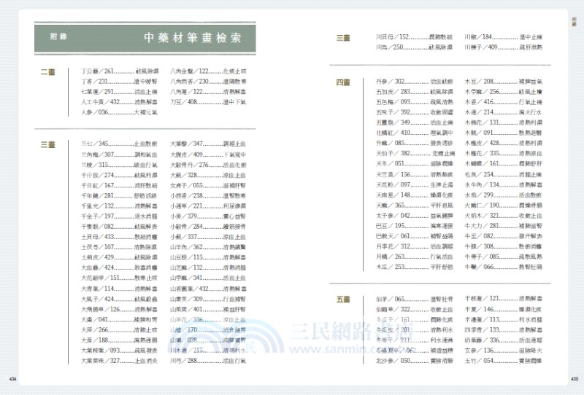
Task: Open the 川楝子／409 entry
Action: tap(504, 47)
